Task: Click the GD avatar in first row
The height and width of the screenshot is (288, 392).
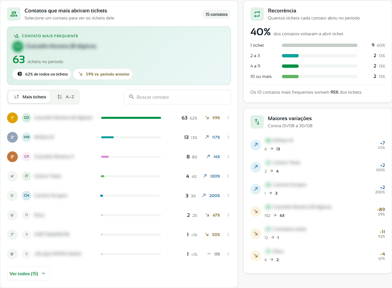Action: pos(27,118)
